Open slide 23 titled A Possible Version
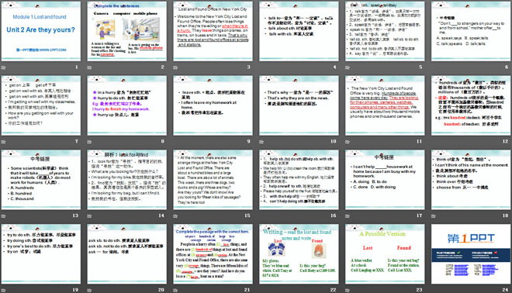 385,253
